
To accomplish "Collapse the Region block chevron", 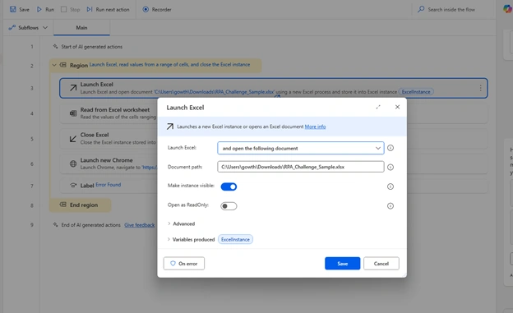I will pyautogui.click(x=54, y=65).
